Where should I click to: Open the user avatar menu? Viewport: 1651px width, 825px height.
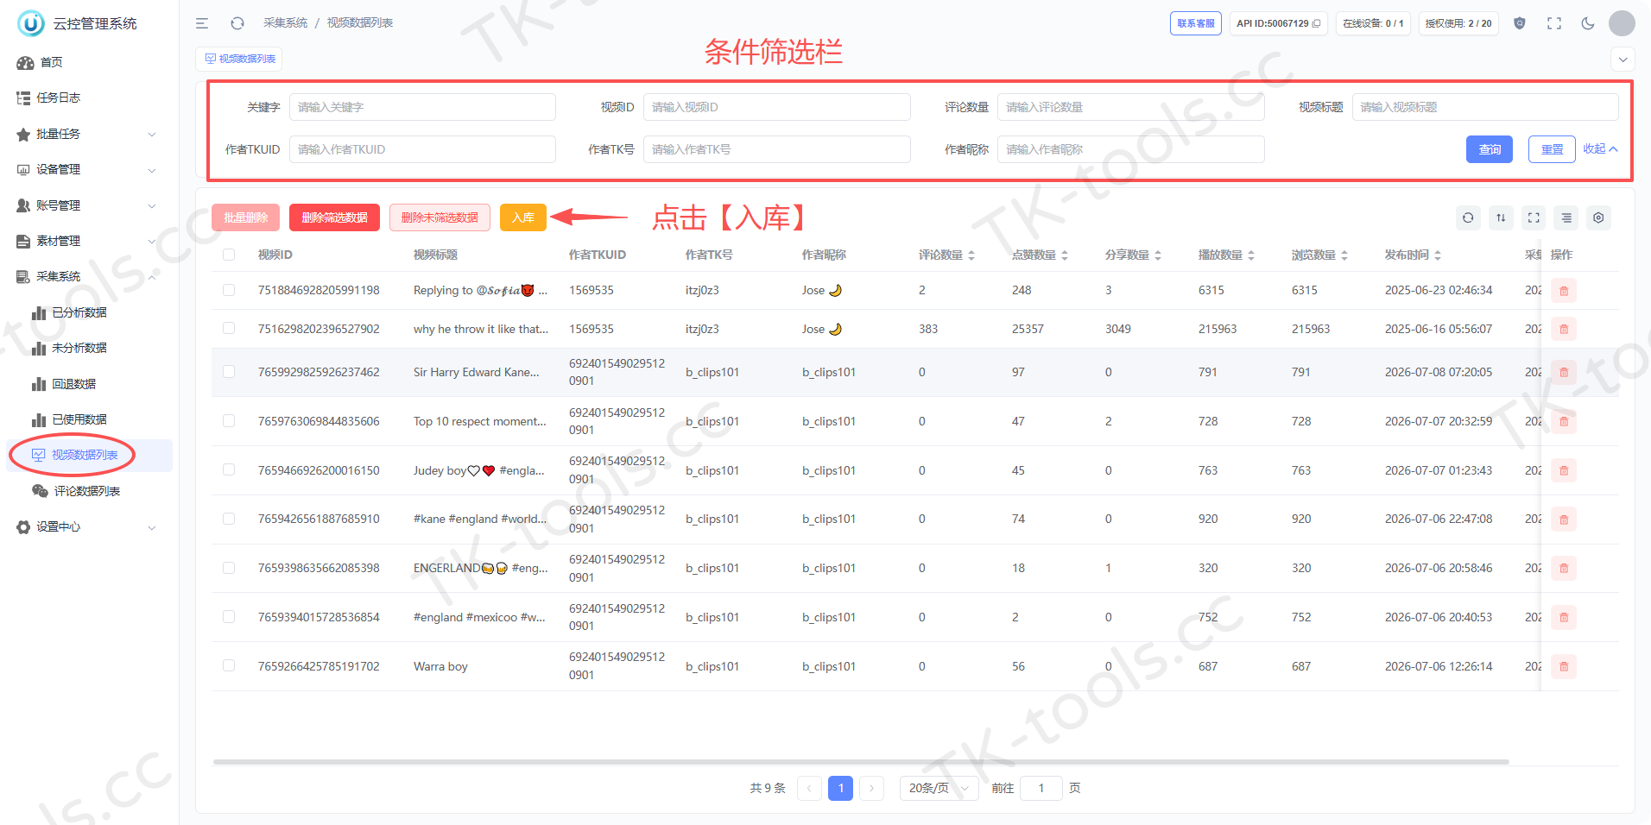1622,23
